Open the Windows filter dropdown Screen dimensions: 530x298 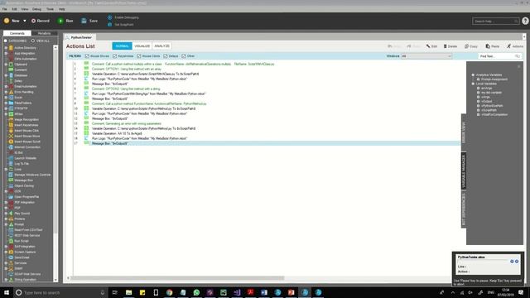(426, 56)
